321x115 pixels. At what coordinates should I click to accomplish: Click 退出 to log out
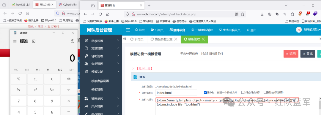tap(252, 30)
